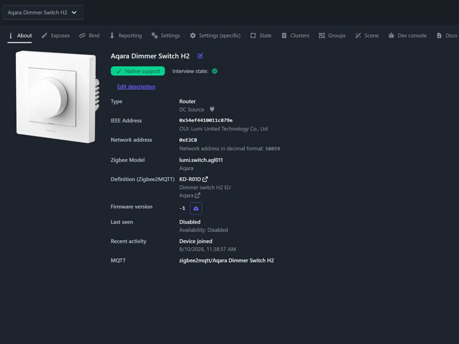
Task: Click the Router type value
Action: click(x=187, y=101)
